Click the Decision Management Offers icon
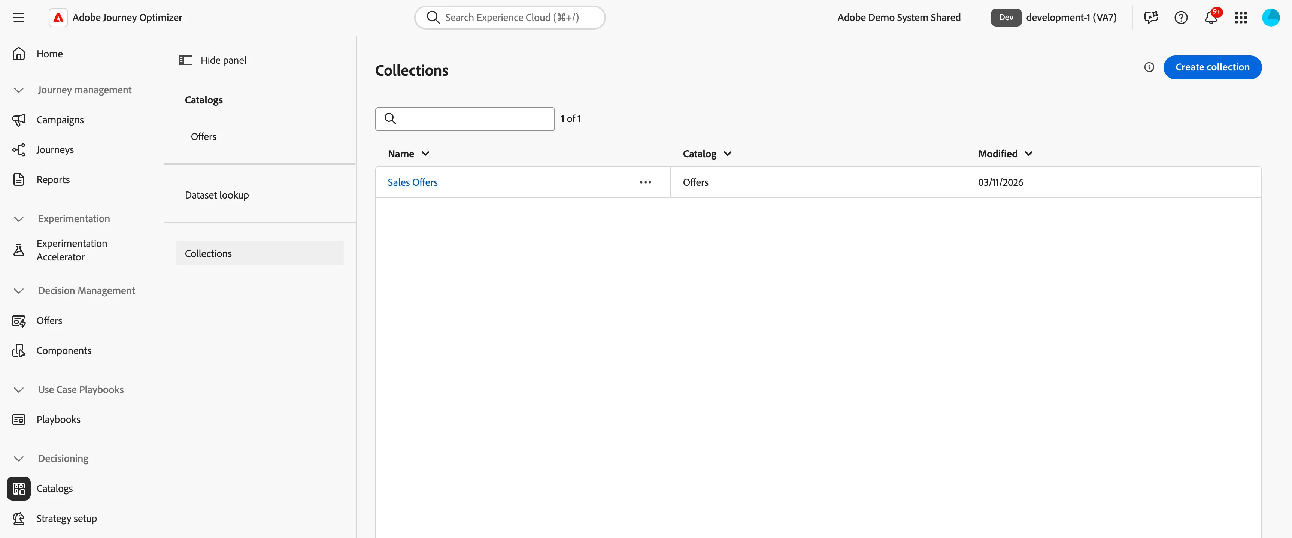This screenshot has width=1292, height=538. tap(19, 321)
